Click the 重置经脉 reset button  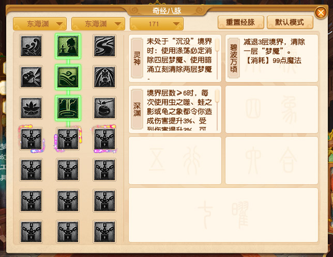pos(241,22)
